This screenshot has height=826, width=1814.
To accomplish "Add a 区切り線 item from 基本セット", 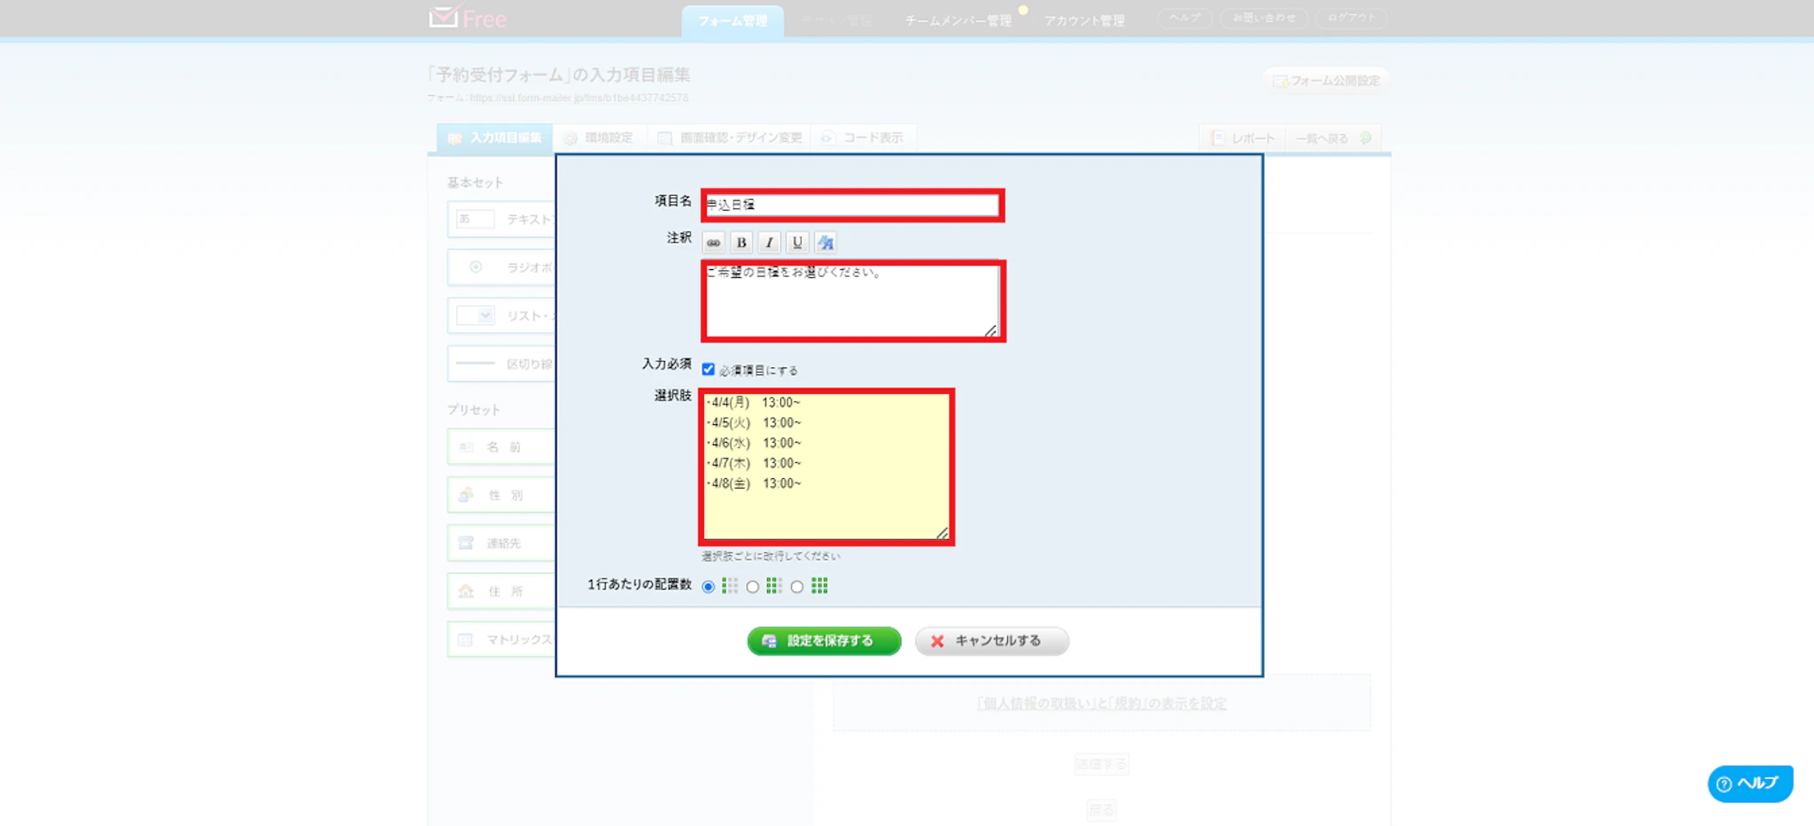I will (x=501, y=364).
